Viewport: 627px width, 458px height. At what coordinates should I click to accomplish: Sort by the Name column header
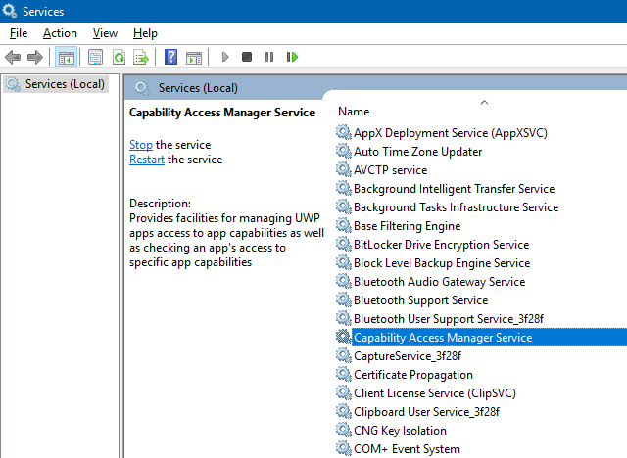coord(354,112)
